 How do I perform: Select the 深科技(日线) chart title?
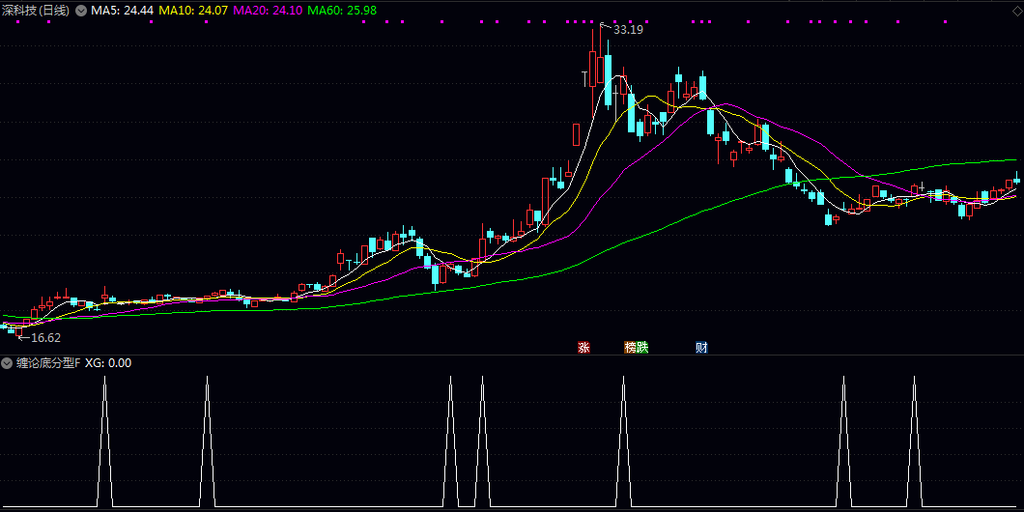(x=36, y=11)
